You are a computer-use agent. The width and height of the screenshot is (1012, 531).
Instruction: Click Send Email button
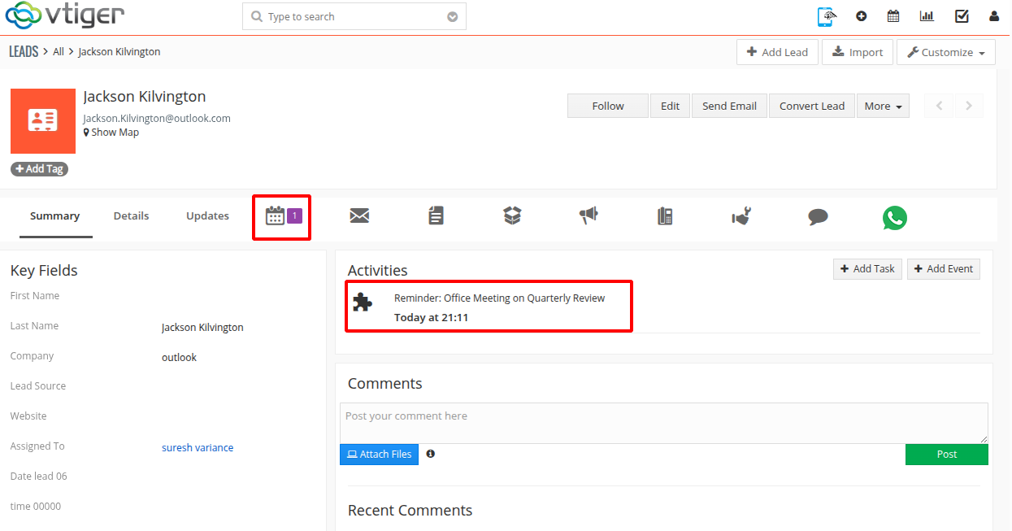729,106
